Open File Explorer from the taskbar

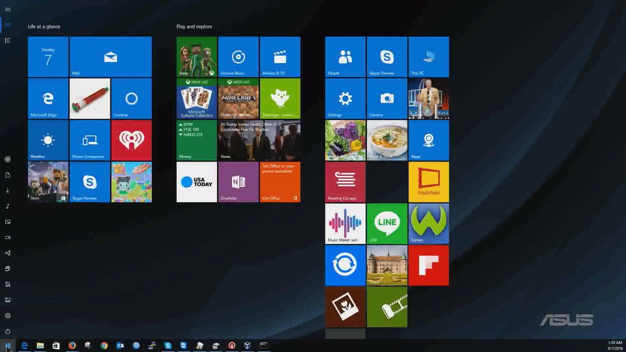(40, 346)
